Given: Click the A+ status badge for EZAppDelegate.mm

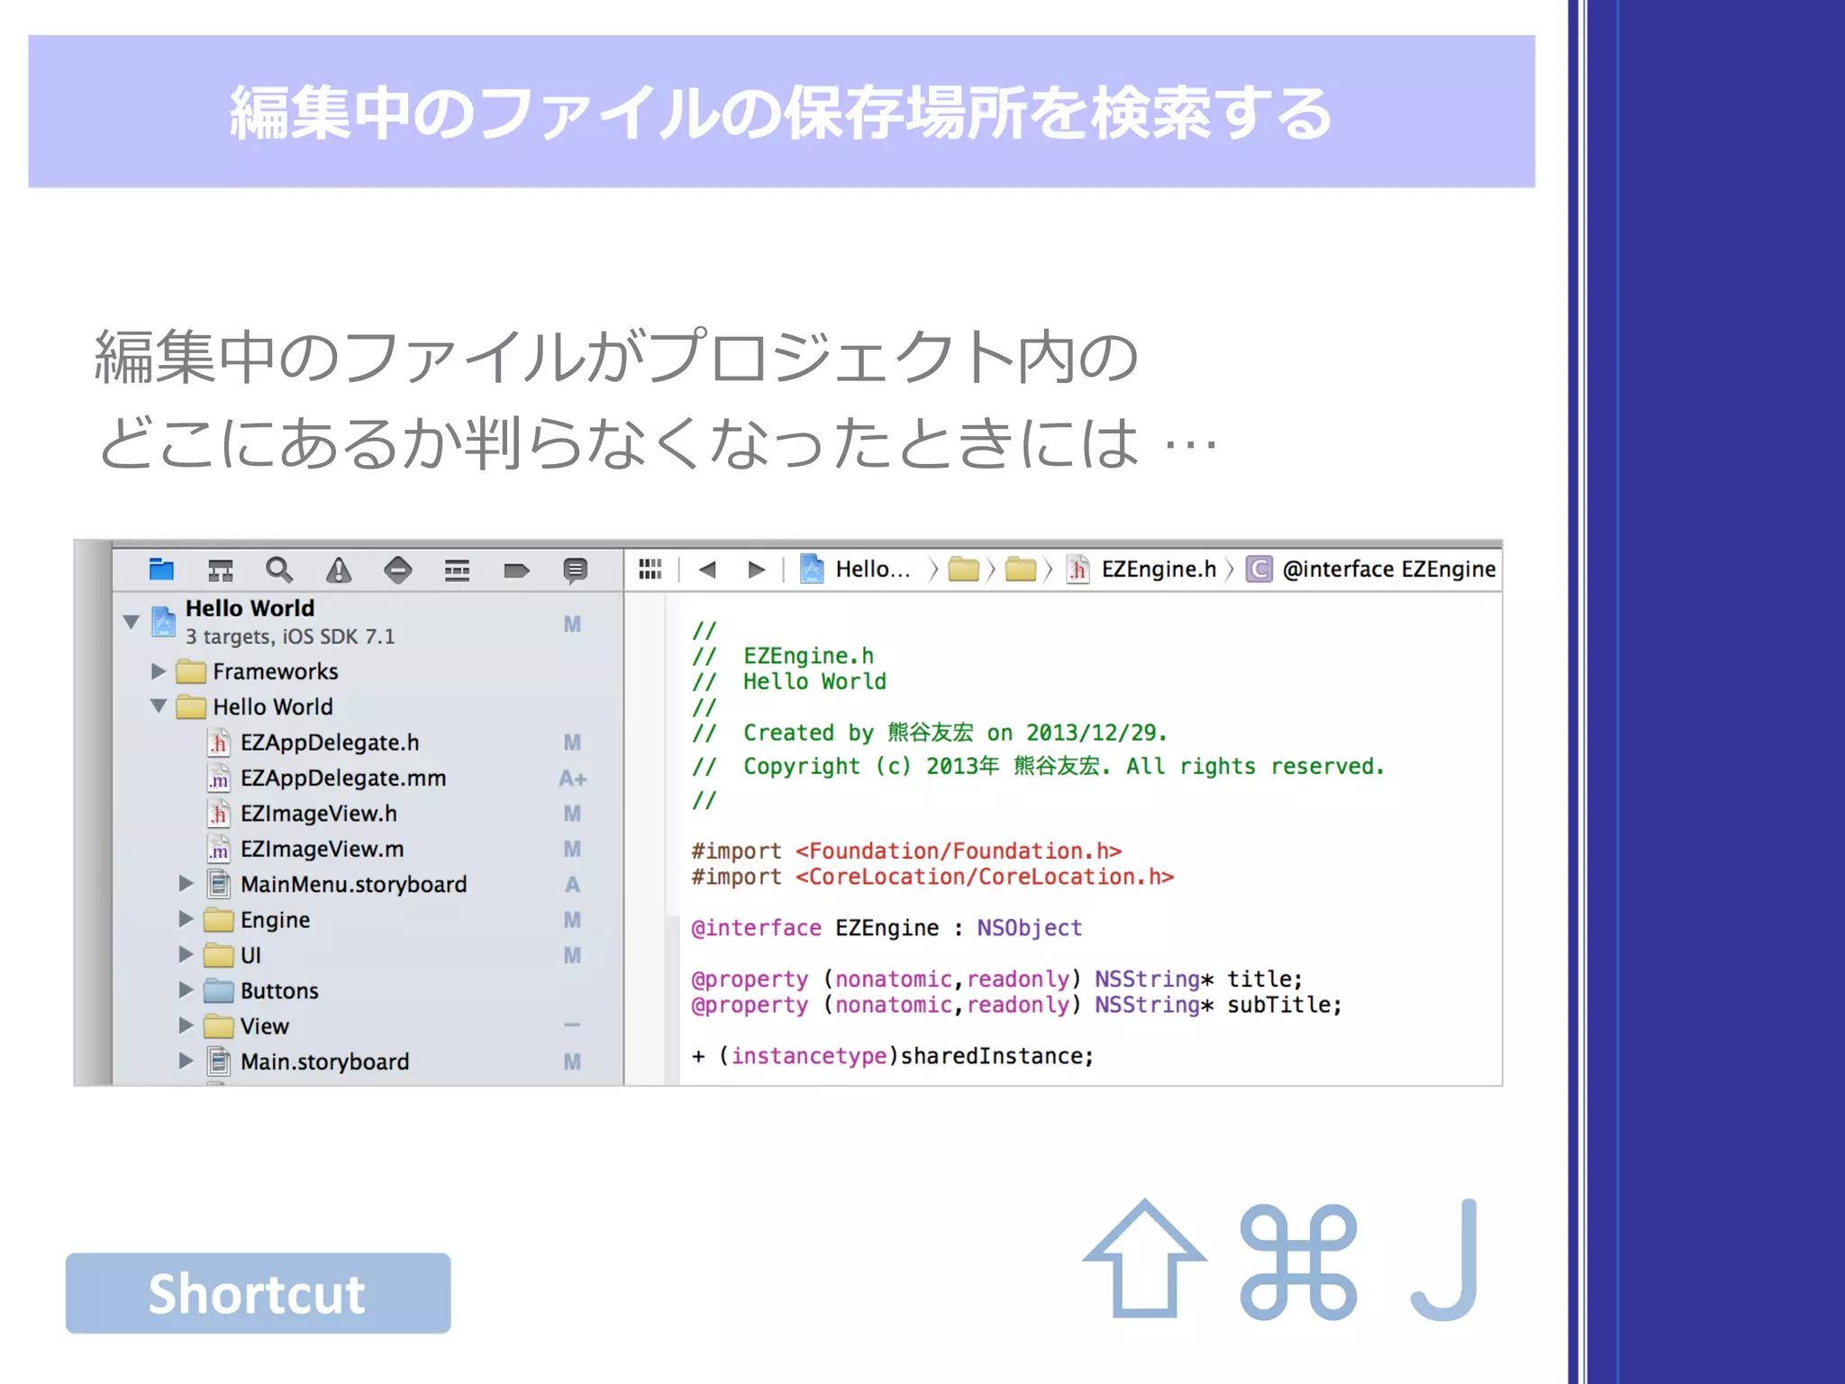Looking at the screenshot, I should tap(572, 778).
